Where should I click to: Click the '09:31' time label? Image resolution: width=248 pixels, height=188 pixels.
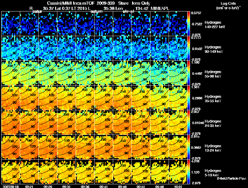tap(66, 186)
